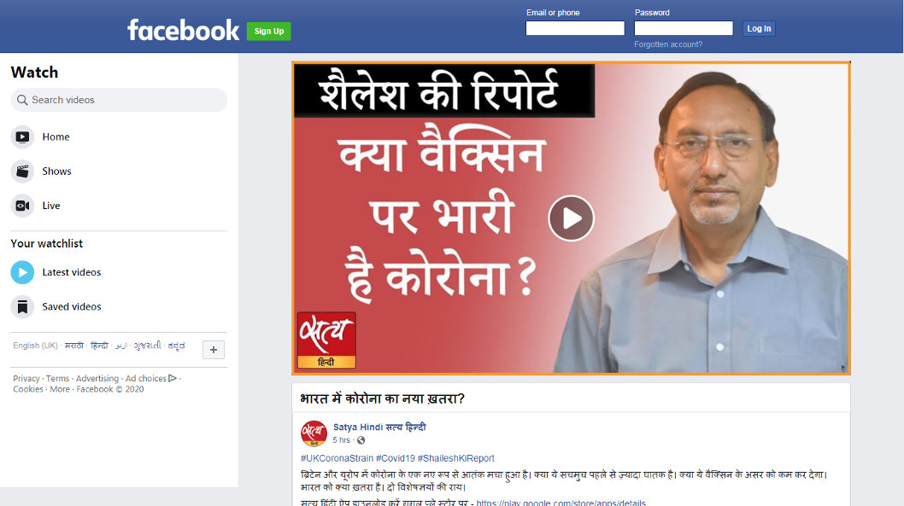
Task: Open the Latest videos blue play icon
Action: (x=22, y=272)
